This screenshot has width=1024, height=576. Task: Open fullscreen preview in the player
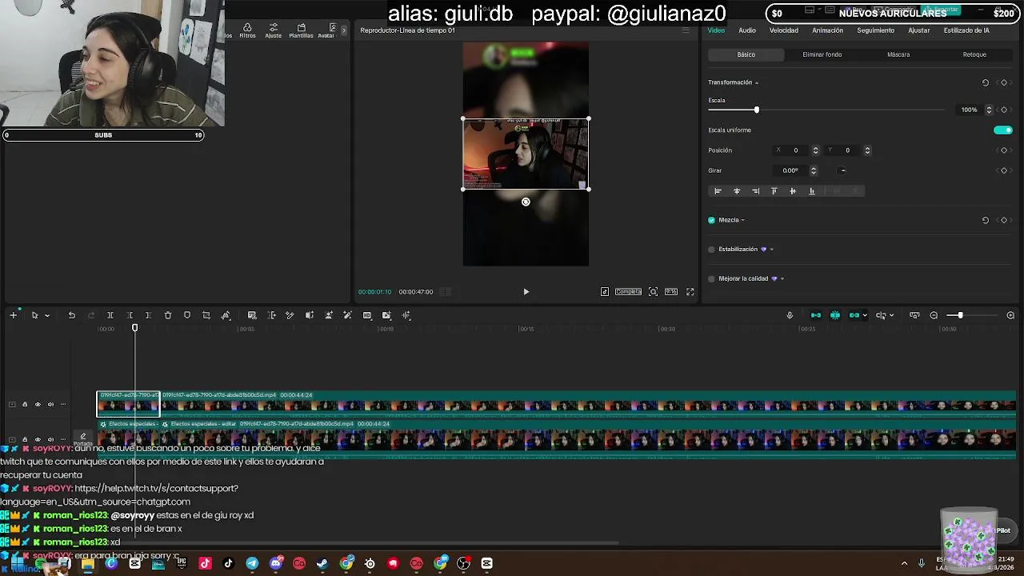click(690, 292)
